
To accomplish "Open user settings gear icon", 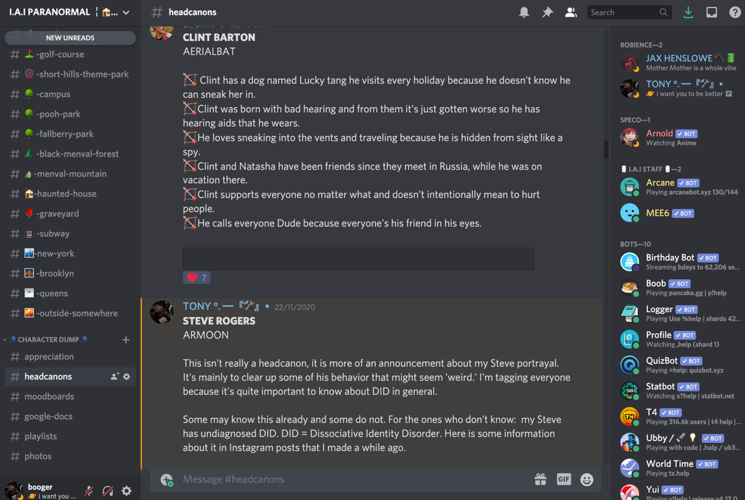I will 127,491.
